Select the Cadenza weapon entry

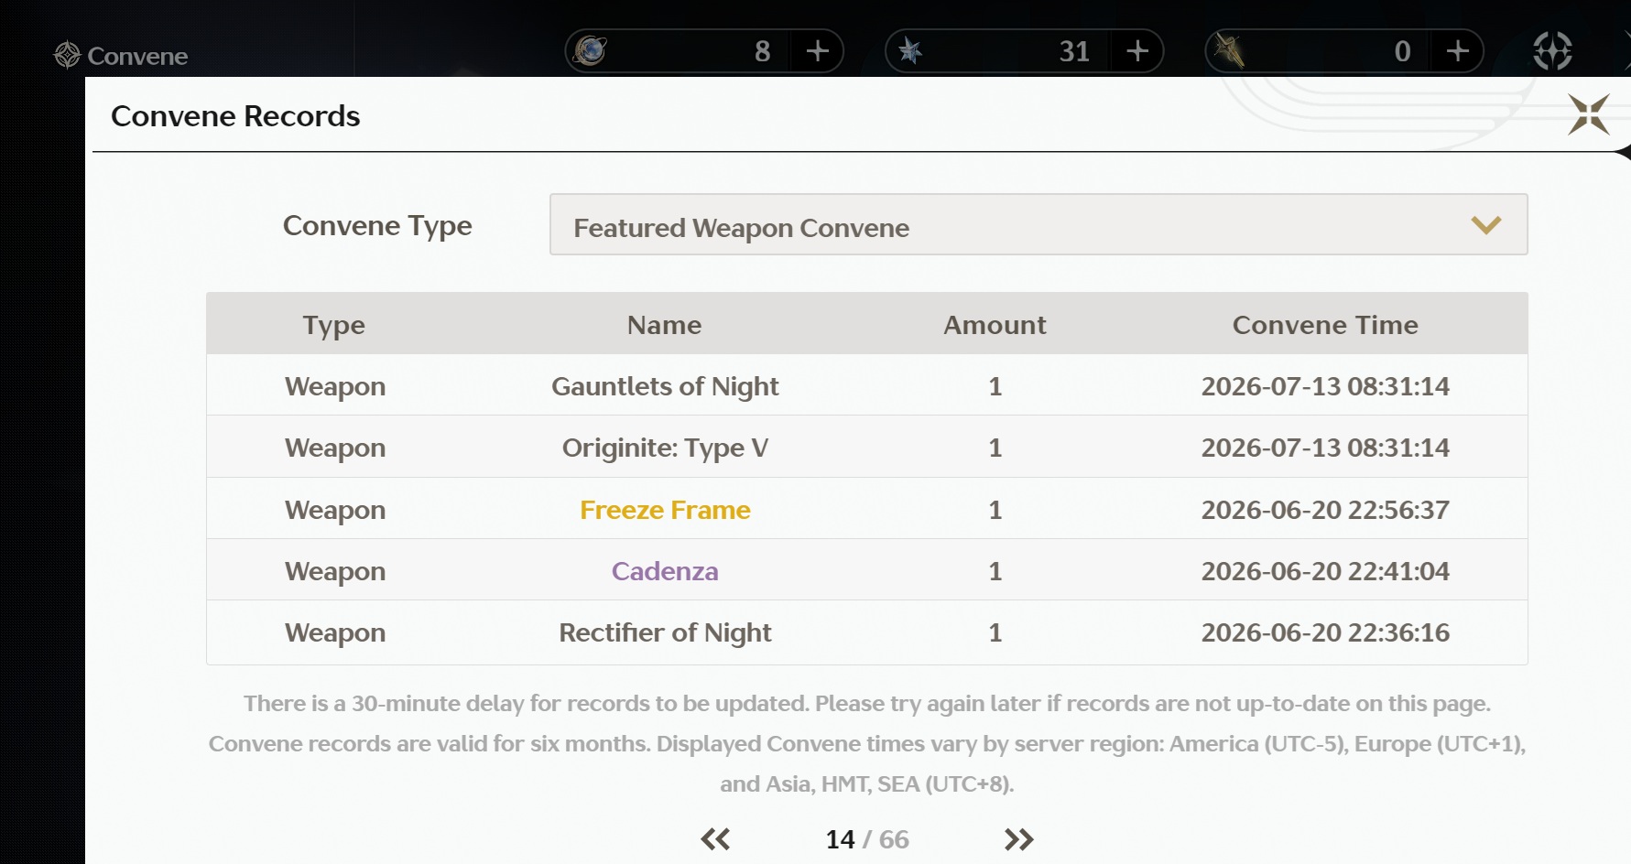tap(665, 571)
